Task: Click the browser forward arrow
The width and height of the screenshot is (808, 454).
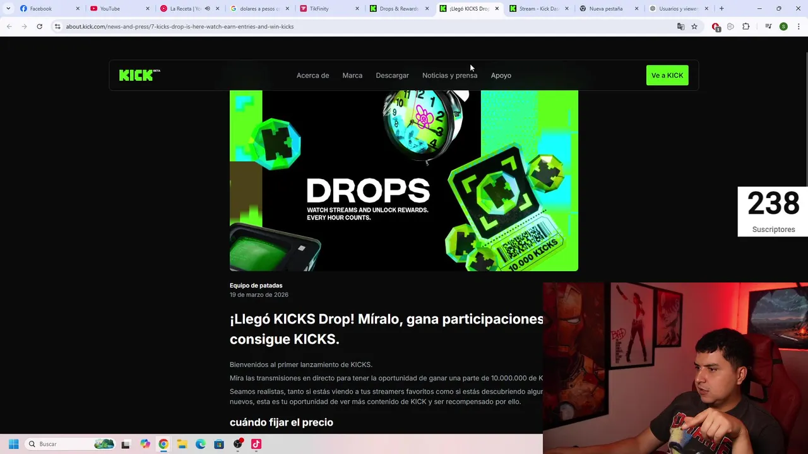Action: pyautogui.click(x=24, y=26)
